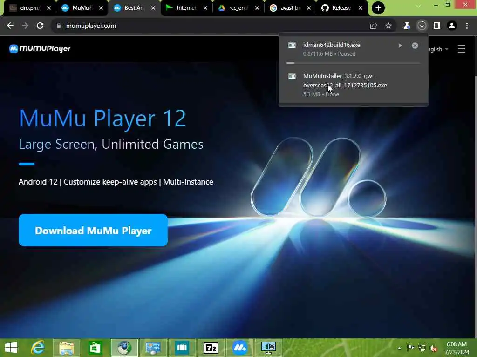Open Windows Store from taskbar
This screenshot has width=477, height=357.
point(95,348)
